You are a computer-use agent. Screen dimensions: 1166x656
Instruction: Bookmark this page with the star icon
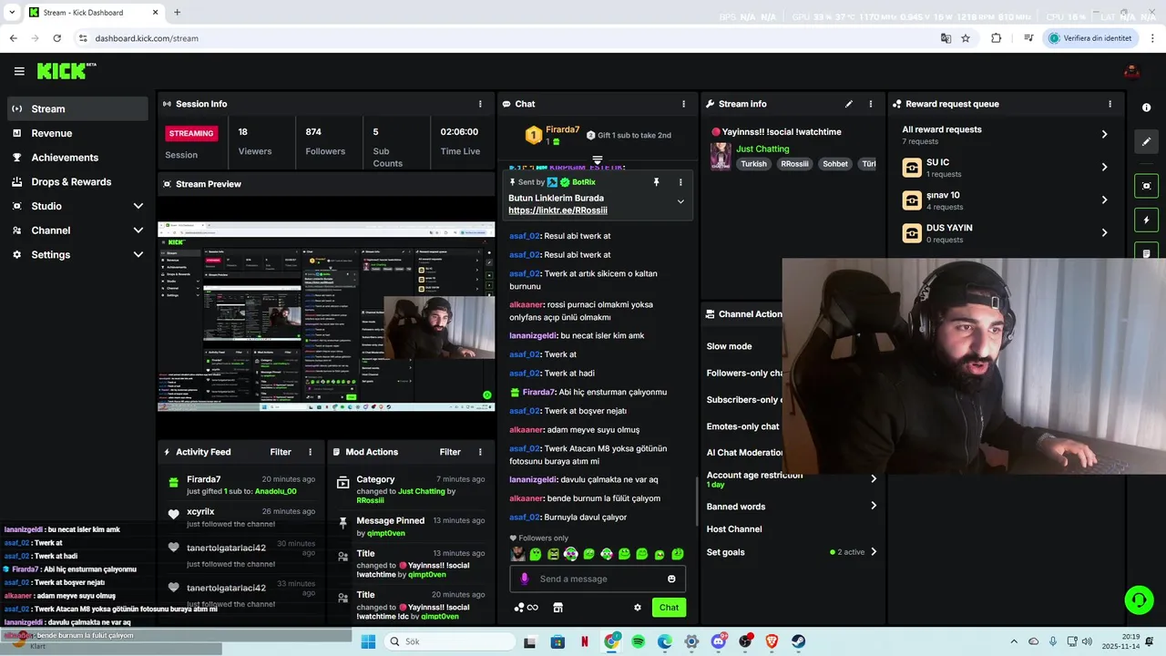966,38
